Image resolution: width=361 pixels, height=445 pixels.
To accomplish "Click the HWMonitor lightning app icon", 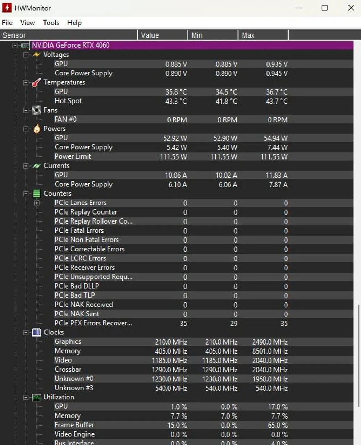I will click(x=7, y=8).
